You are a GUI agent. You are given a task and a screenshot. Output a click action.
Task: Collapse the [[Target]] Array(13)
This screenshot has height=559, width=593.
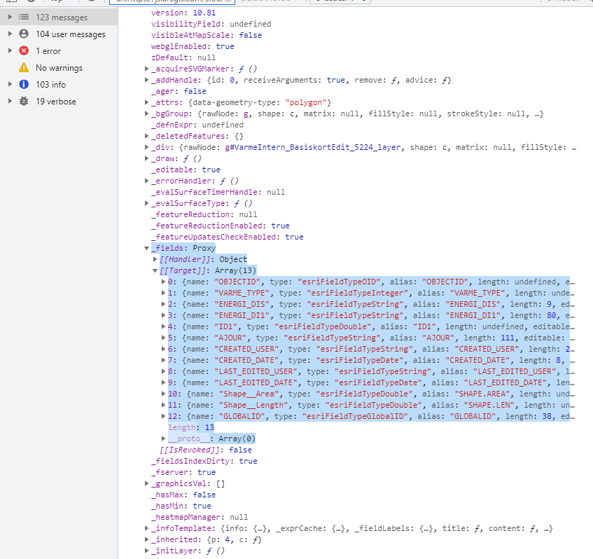155,270
